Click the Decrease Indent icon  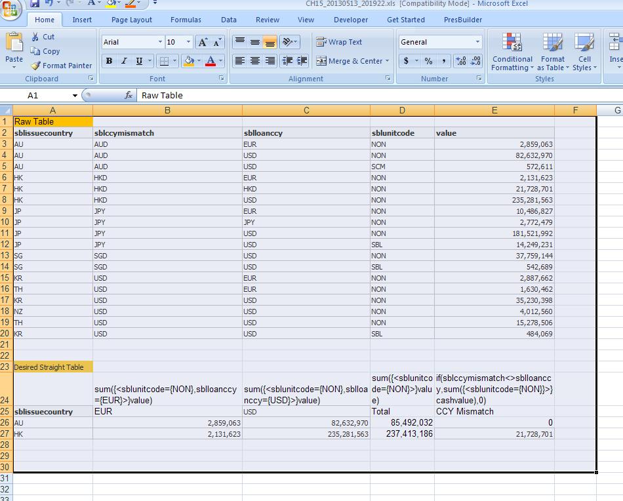coord(287,61)
